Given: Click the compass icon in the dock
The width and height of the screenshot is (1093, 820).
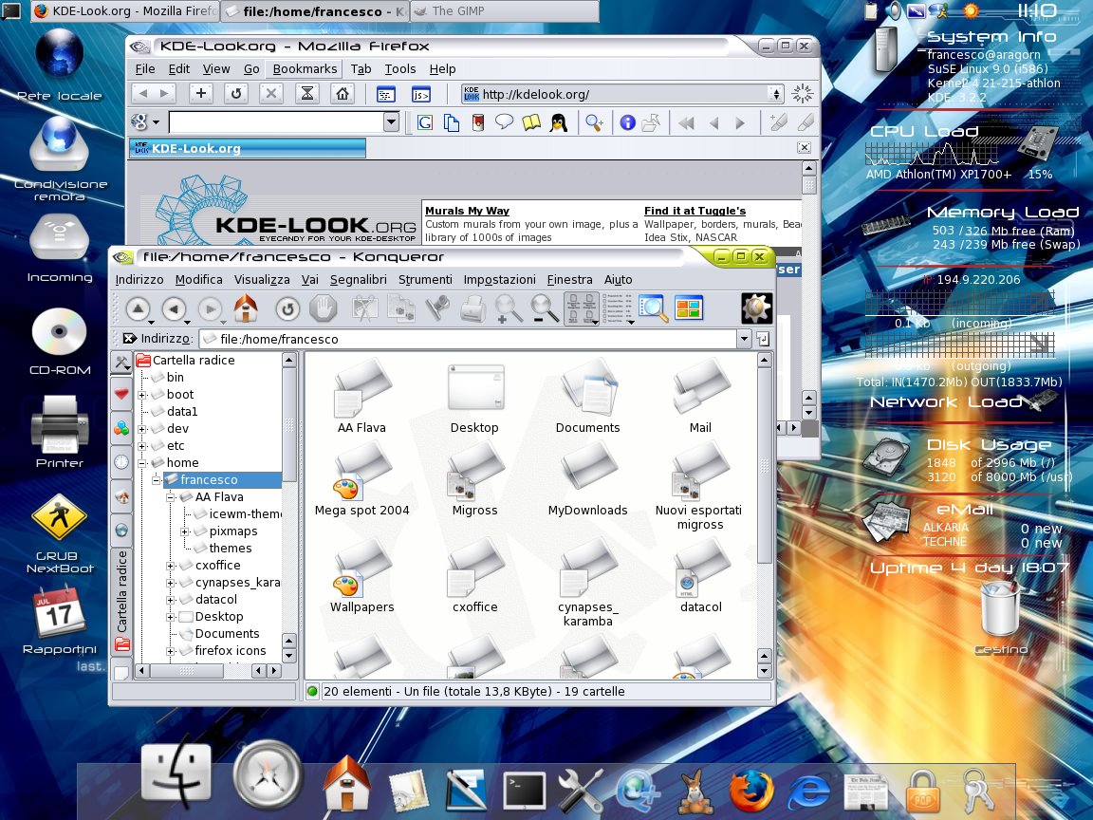Looking at the screenshot, I should [267, 774].
